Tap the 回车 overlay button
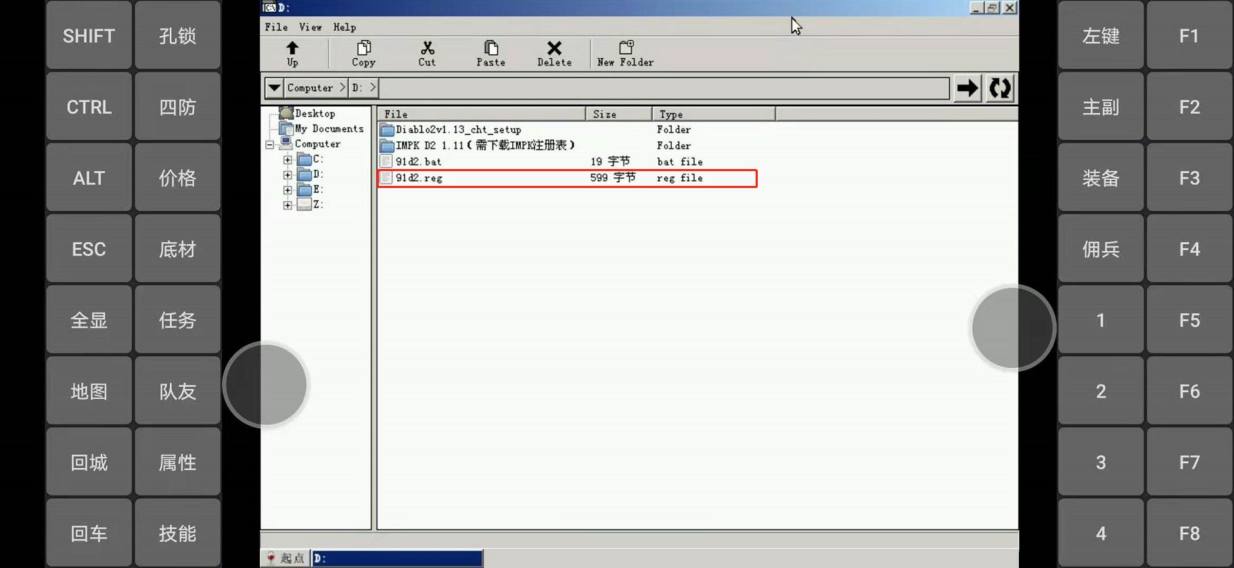Image resolution: width=1234 pixels, height=568 pixels. point(89,534)
